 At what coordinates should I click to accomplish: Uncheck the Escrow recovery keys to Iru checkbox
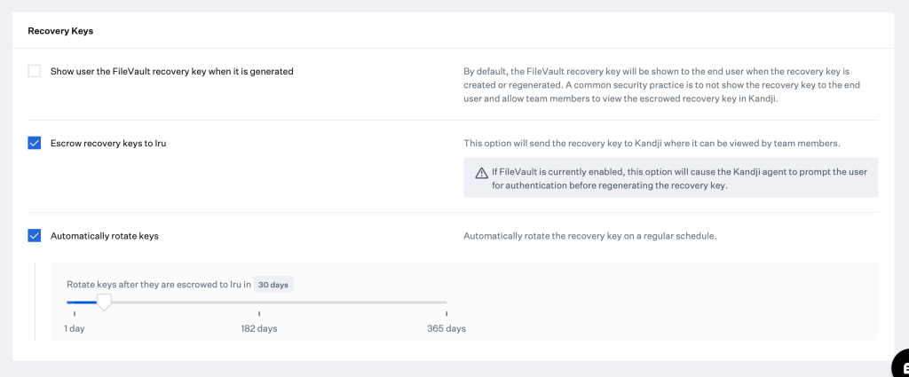point(35,143)
